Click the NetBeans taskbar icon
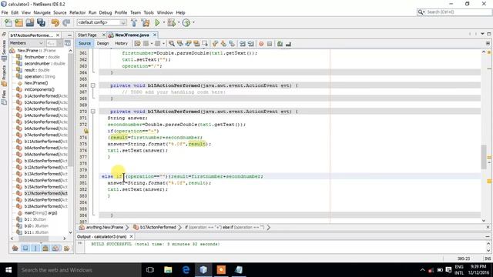Image resolution: width=493 pixels, height=277 pixels. click(x=203, y=270)
